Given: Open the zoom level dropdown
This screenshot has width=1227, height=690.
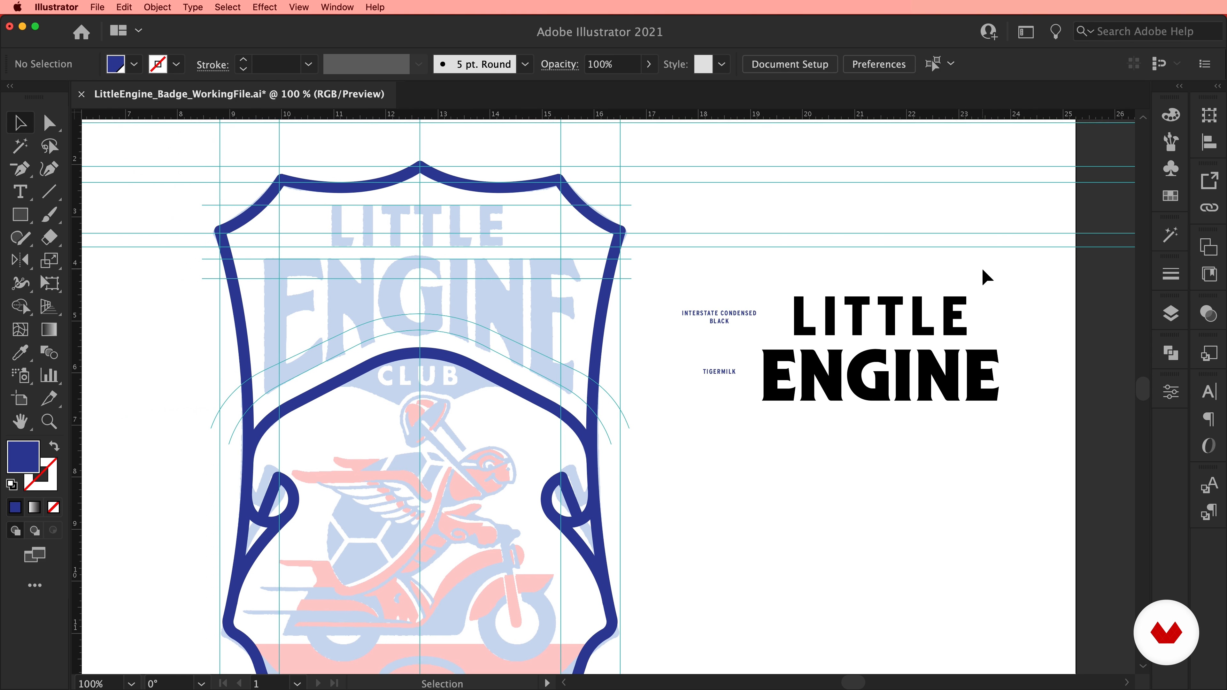Looking at the screenshot, I should pos(131,683).
